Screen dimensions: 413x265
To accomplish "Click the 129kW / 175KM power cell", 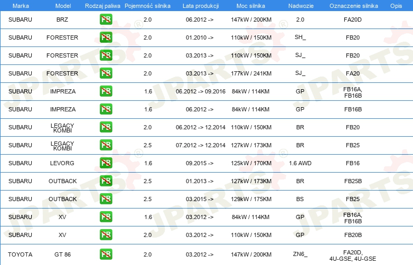I will [251, 199].
